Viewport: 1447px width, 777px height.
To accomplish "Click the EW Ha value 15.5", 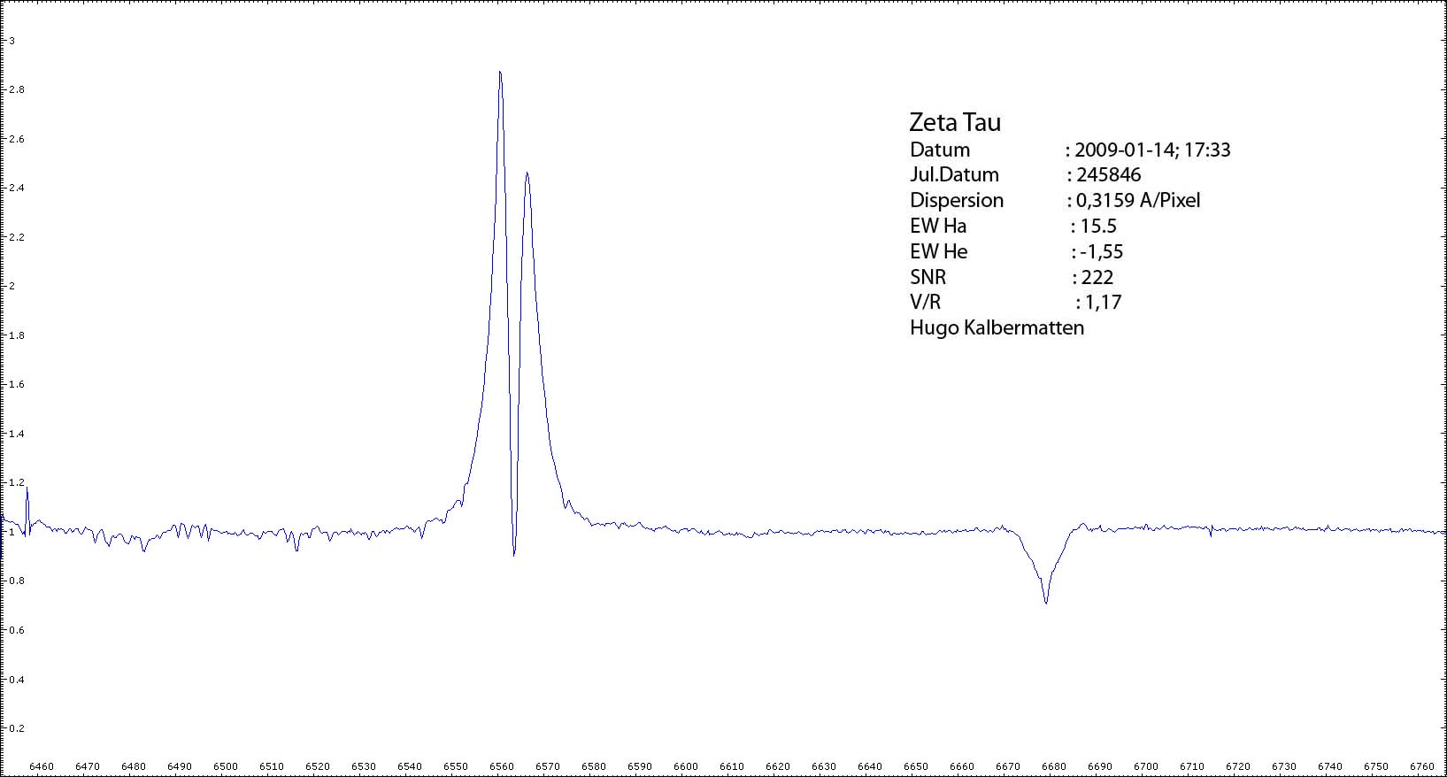I will pos(1098,226).
